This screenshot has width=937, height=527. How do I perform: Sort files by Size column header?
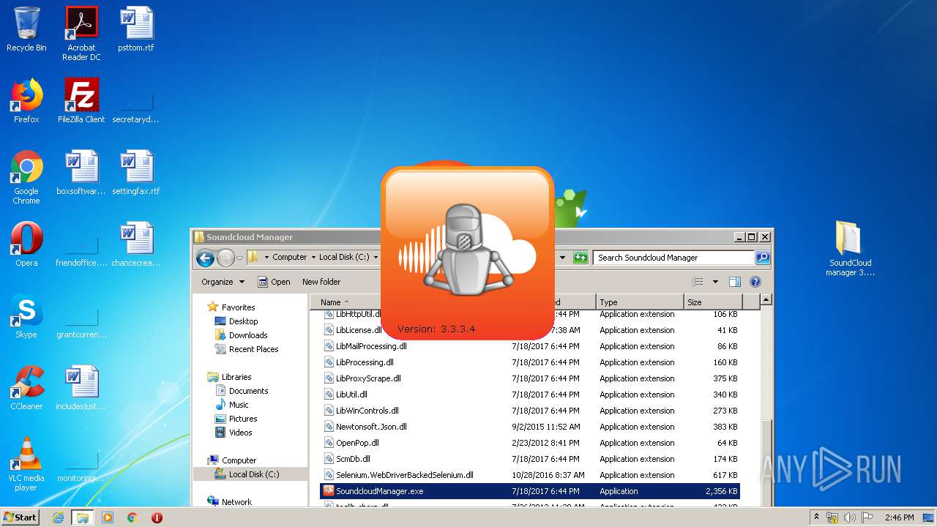pyautogui.click(x=713, y=302)
